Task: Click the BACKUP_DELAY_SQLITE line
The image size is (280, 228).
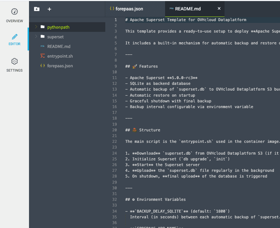Action: (178, 211)
